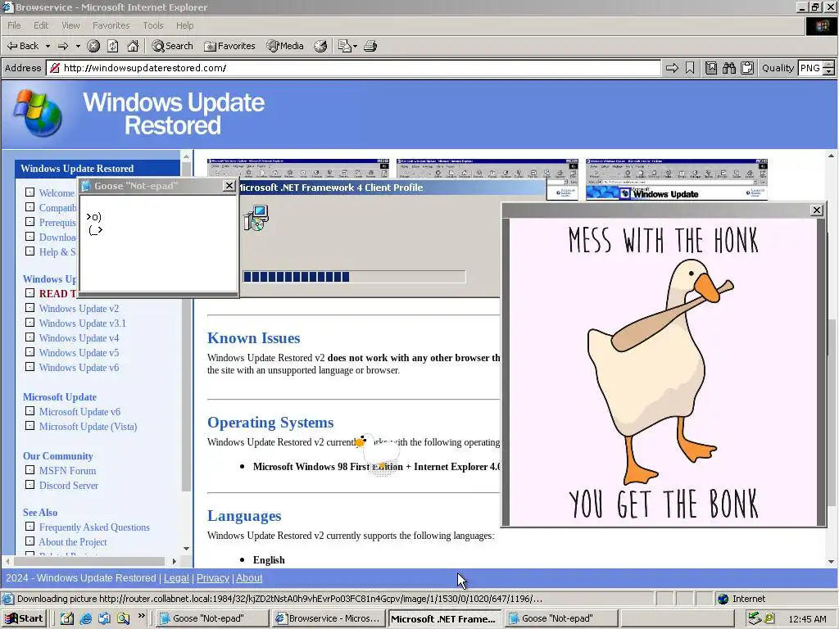The image size is (839, 629).
Task: Open the Favorites menu
Action: 111,25
